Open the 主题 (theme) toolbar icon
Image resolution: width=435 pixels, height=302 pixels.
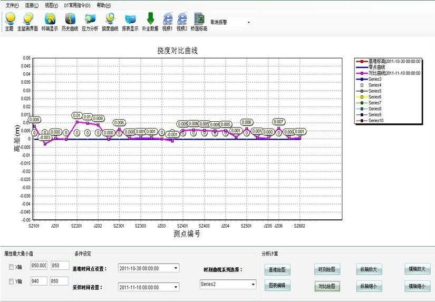9,19
